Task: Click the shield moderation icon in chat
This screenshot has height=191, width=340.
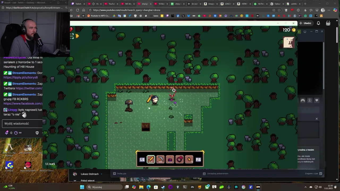Action: pos(37,133)
